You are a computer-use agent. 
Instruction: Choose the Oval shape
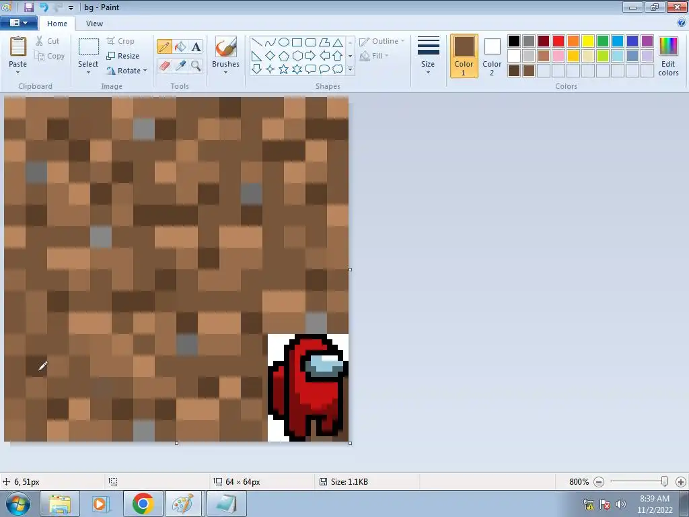coord(284,42)
